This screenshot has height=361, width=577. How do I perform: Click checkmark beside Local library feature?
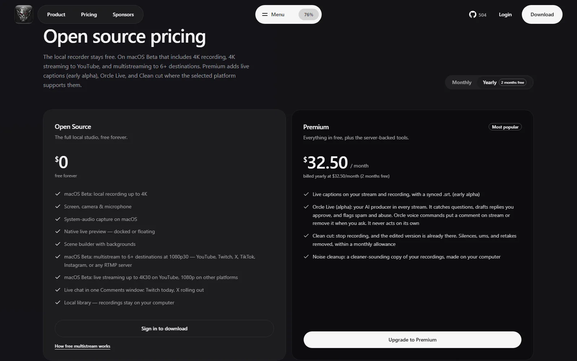[x=58, y=303]
